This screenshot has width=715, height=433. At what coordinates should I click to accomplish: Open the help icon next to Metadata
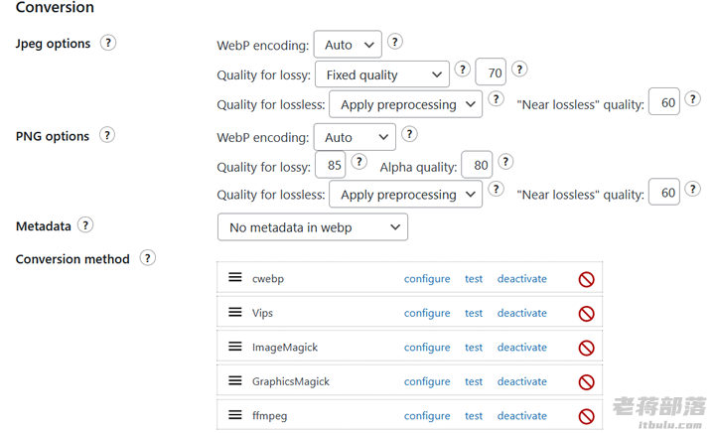click(85, 225)
